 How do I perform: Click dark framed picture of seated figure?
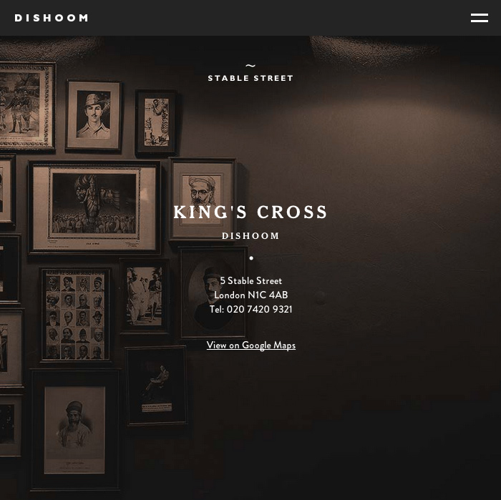coord(156,386)
